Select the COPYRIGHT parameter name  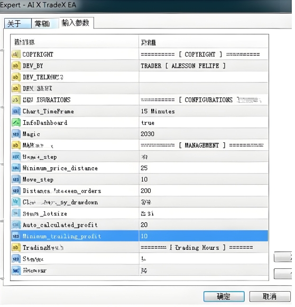(x=38, y=54)
